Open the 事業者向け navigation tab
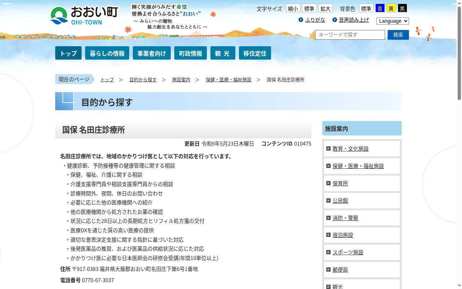Viewport: 462px width, 289px height. tap(152, 53)
